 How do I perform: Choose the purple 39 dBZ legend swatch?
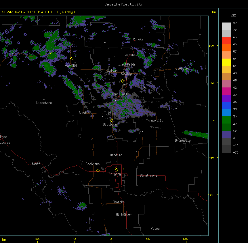[226, 98]
